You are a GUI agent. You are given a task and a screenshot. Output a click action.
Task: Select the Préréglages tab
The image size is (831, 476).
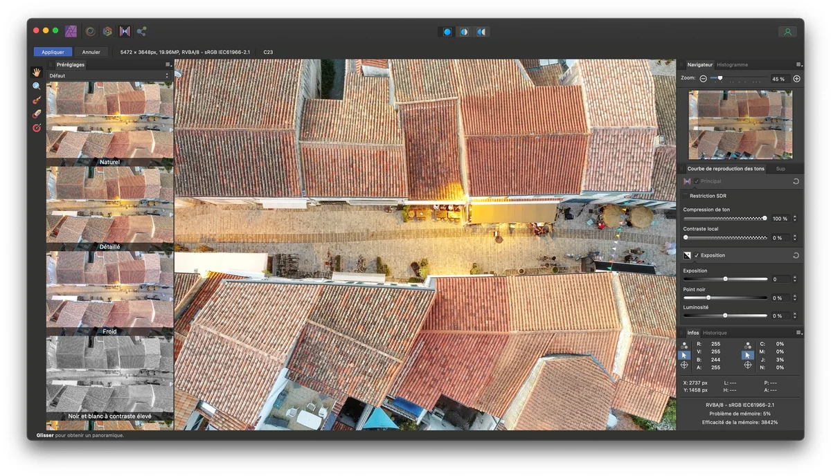[x=71, y=64]
